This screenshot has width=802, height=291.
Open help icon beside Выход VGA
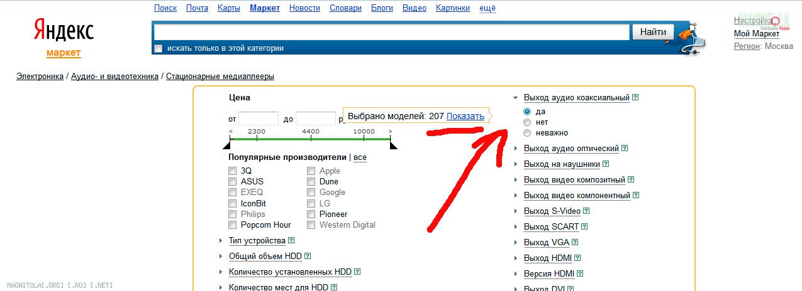coord(574,242)
